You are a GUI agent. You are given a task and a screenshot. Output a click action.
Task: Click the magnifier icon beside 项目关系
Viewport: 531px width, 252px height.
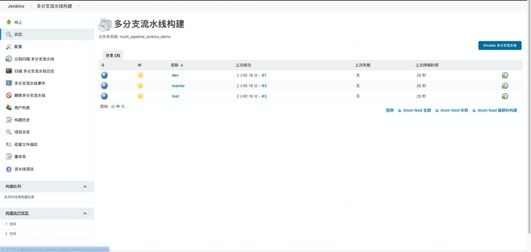[x=9, y=132]
